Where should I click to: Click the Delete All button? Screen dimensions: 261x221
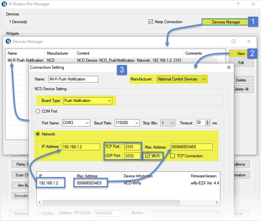244,89
